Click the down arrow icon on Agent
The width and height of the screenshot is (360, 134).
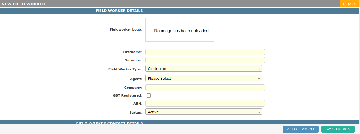pos(259,79)
